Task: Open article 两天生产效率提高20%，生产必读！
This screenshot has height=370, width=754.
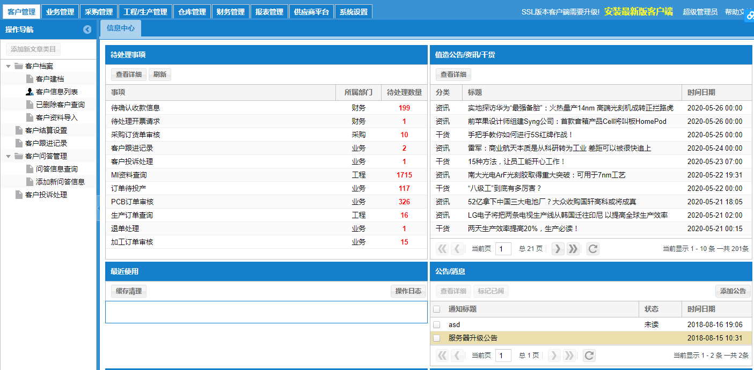Action: point(523,228)
